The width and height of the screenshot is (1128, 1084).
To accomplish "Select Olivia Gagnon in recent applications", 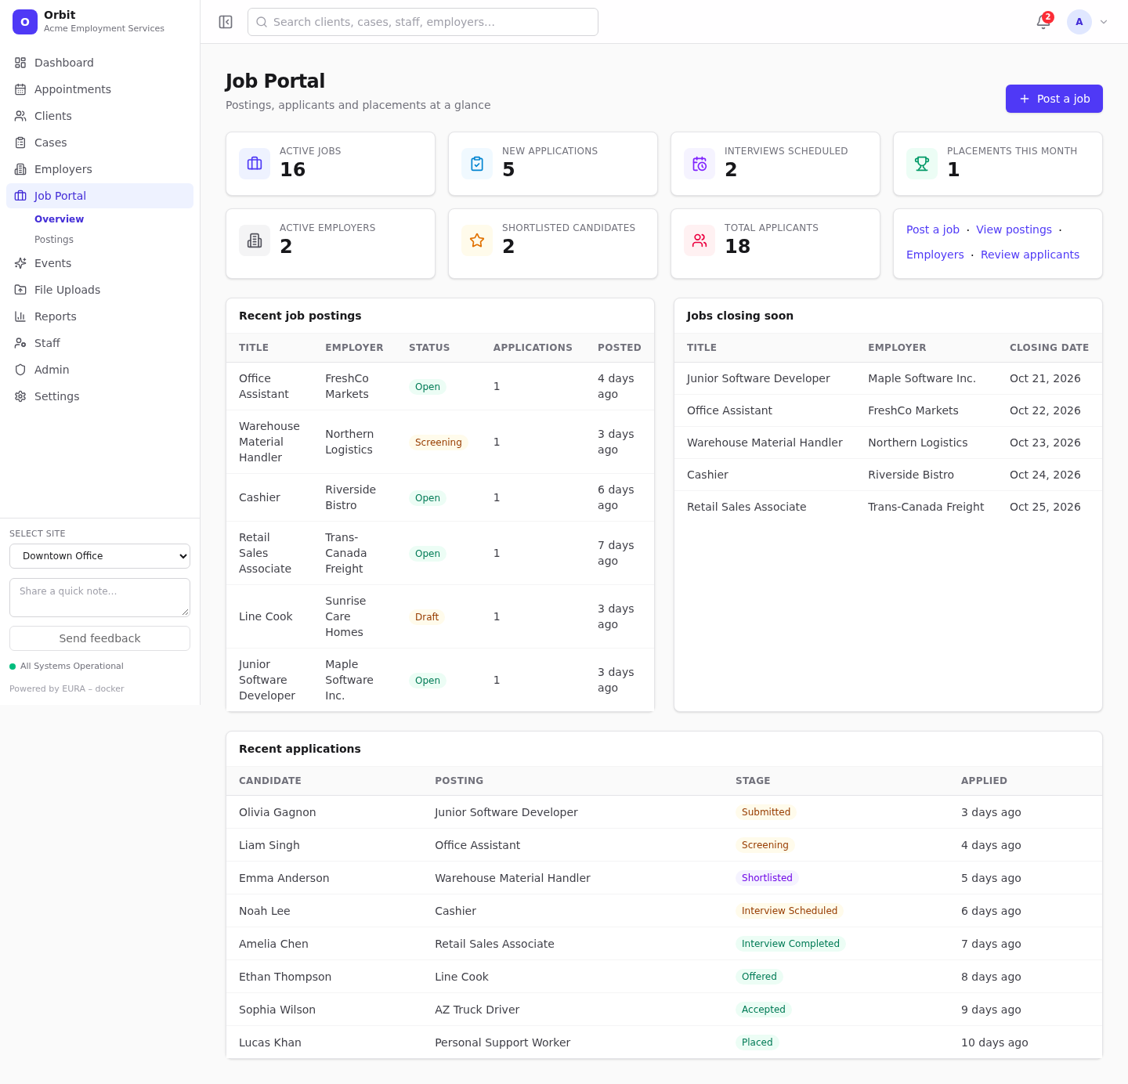I will [277, 812].
